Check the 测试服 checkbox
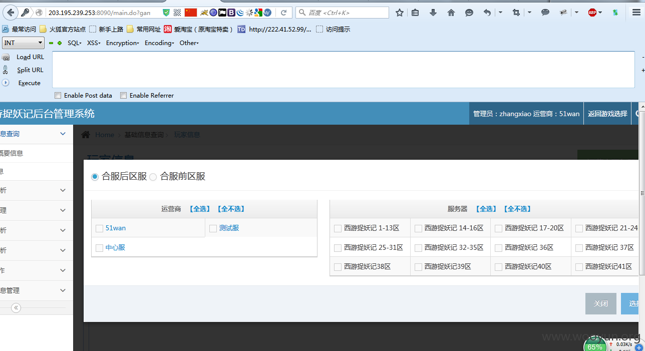This screenshot has height=351, width=645. coord(213,228)
